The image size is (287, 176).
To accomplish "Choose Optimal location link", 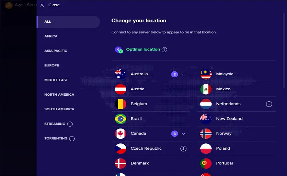I will click(x=143, y=49).
